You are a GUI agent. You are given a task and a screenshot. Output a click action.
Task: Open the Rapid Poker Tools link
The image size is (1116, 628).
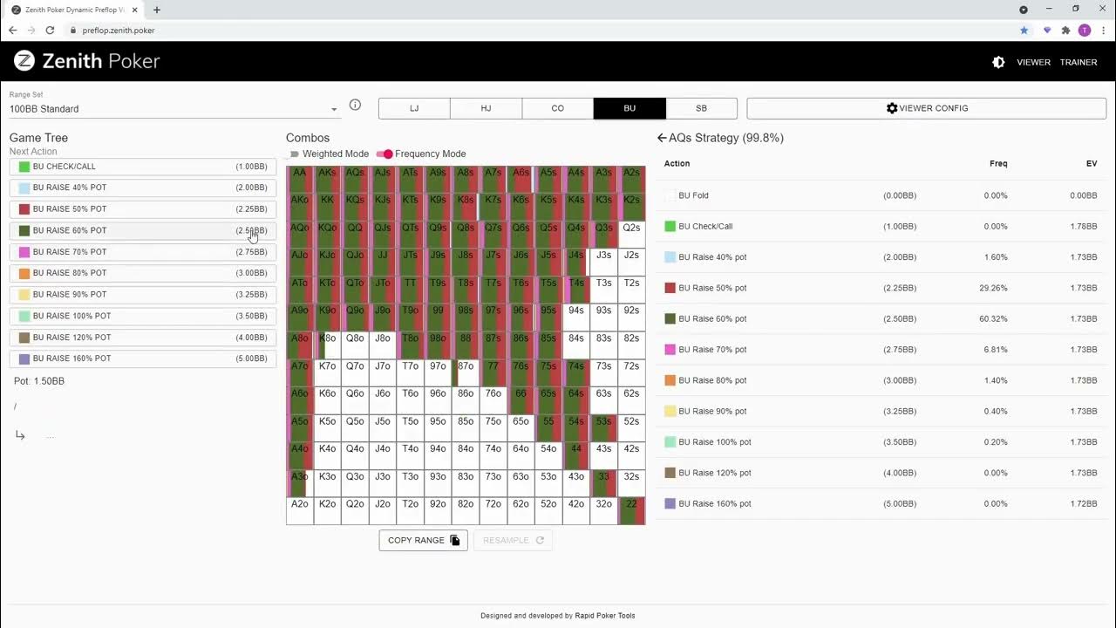605,616
